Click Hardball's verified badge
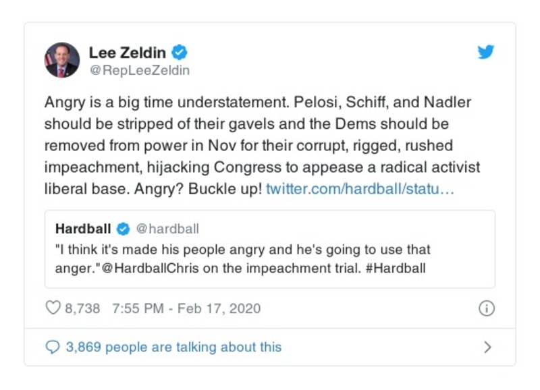Viewport: 540px width, 390px height. [124, 229]
